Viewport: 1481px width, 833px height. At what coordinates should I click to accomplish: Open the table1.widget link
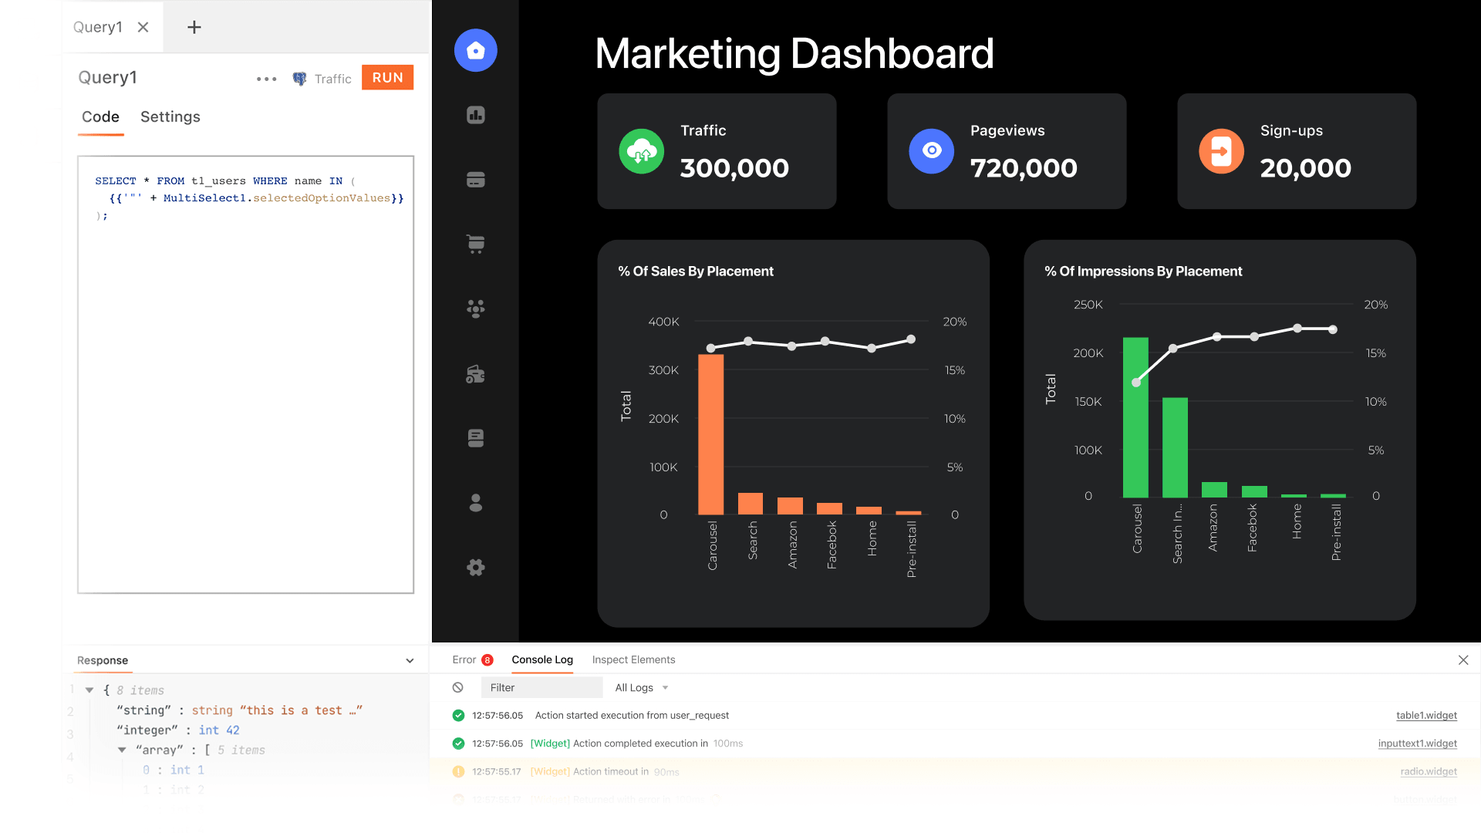point(1426,715)
